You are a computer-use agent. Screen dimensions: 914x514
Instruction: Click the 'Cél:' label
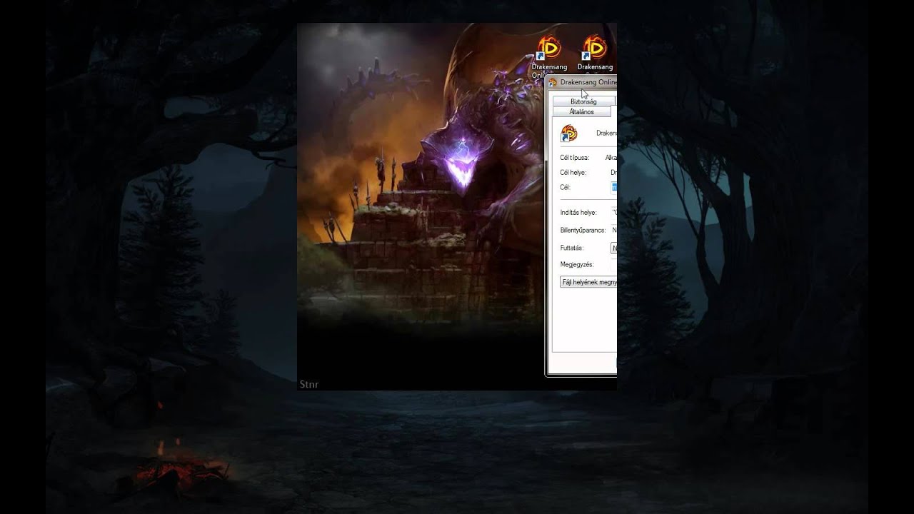[566, 188]
